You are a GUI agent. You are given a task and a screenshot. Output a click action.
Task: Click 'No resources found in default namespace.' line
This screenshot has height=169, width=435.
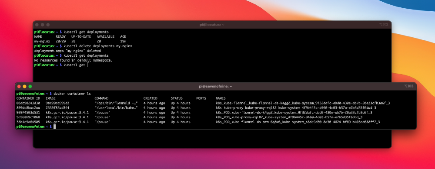pos(73,60)
